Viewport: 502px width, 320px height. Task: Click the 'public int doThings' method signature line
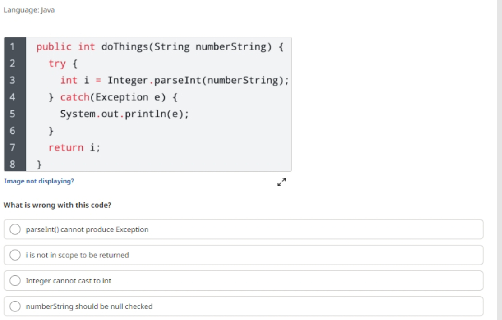160,47
